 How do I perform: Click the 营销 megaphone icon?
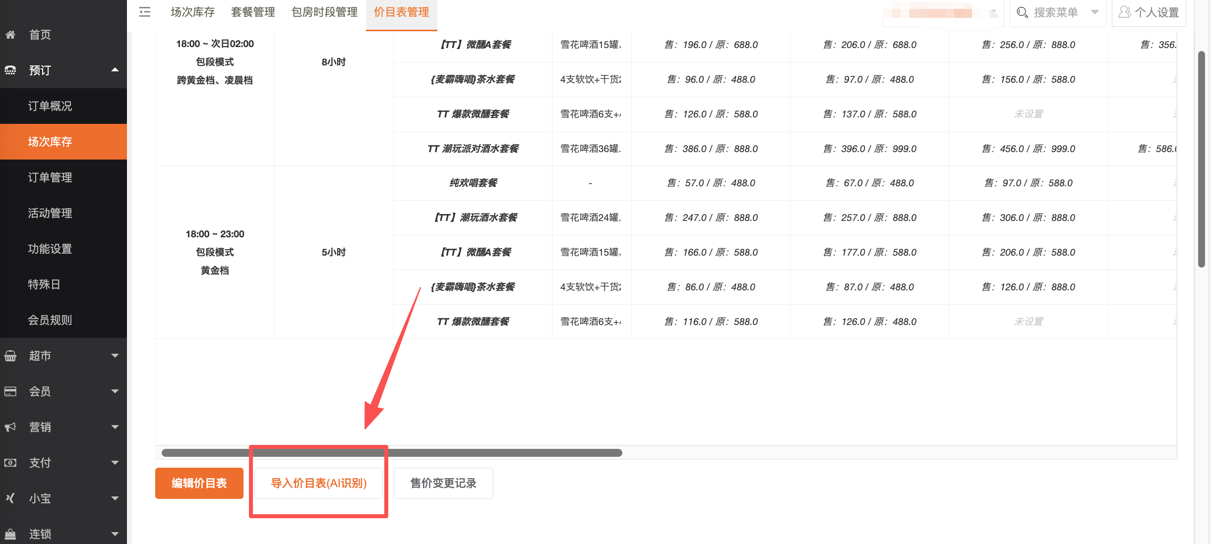pyautogui.click(x=10, y=427)
